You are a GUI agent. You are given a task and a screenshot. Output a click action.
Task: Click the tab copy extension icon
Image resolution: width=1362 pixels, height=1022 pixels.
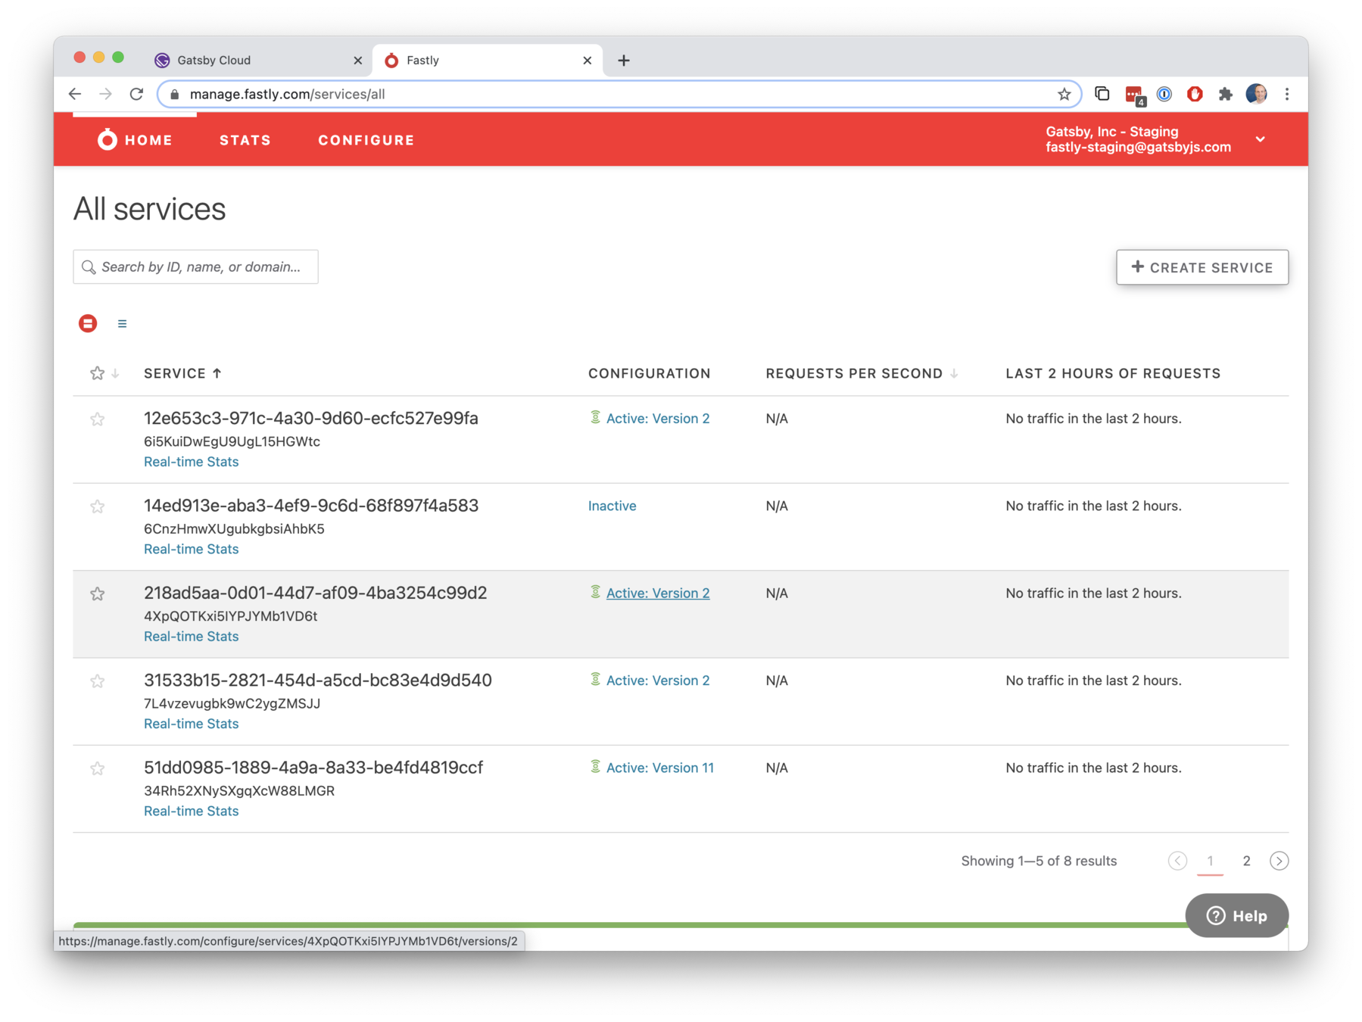click(x=1102, y=94)
